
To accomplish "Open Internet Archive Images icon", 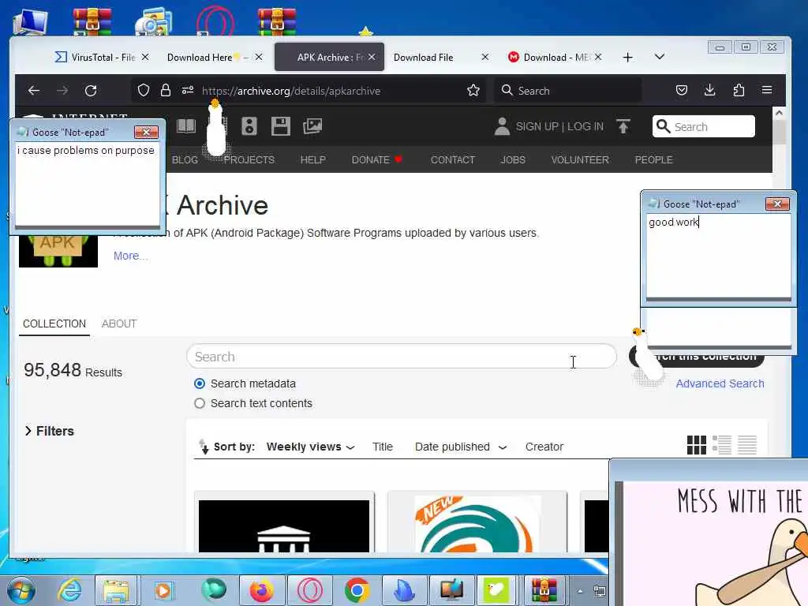I will click(312, 125).
